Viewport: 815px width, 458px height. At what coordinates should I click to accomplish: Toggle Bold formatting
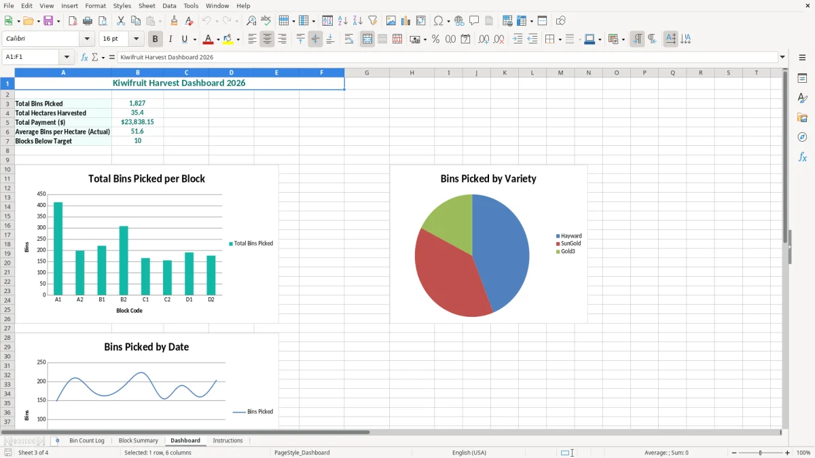(156, 39)
